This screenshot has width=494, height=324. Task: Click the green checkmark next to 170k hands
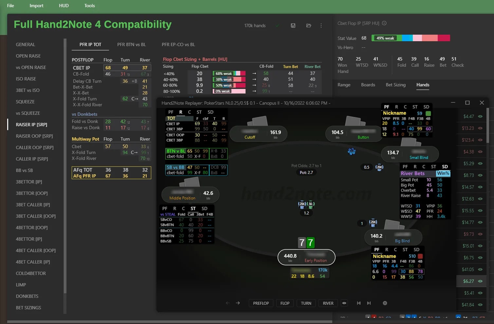[278, 26]
